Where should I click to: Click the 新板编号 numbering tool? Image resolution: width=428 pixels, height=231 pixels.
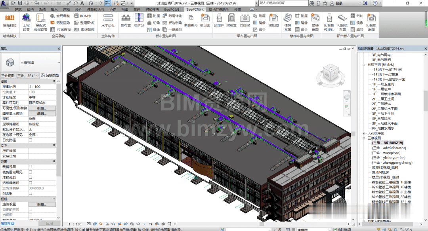[191, 21]
